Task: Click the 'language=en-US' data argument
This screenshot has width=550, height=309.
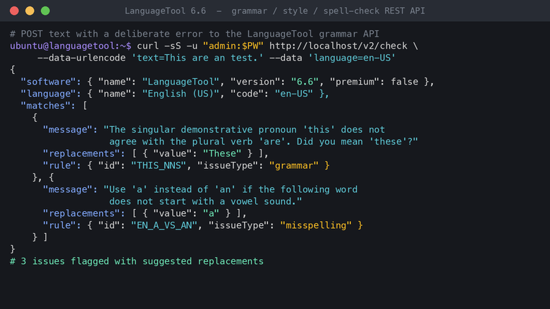Action: coord(352,58)
